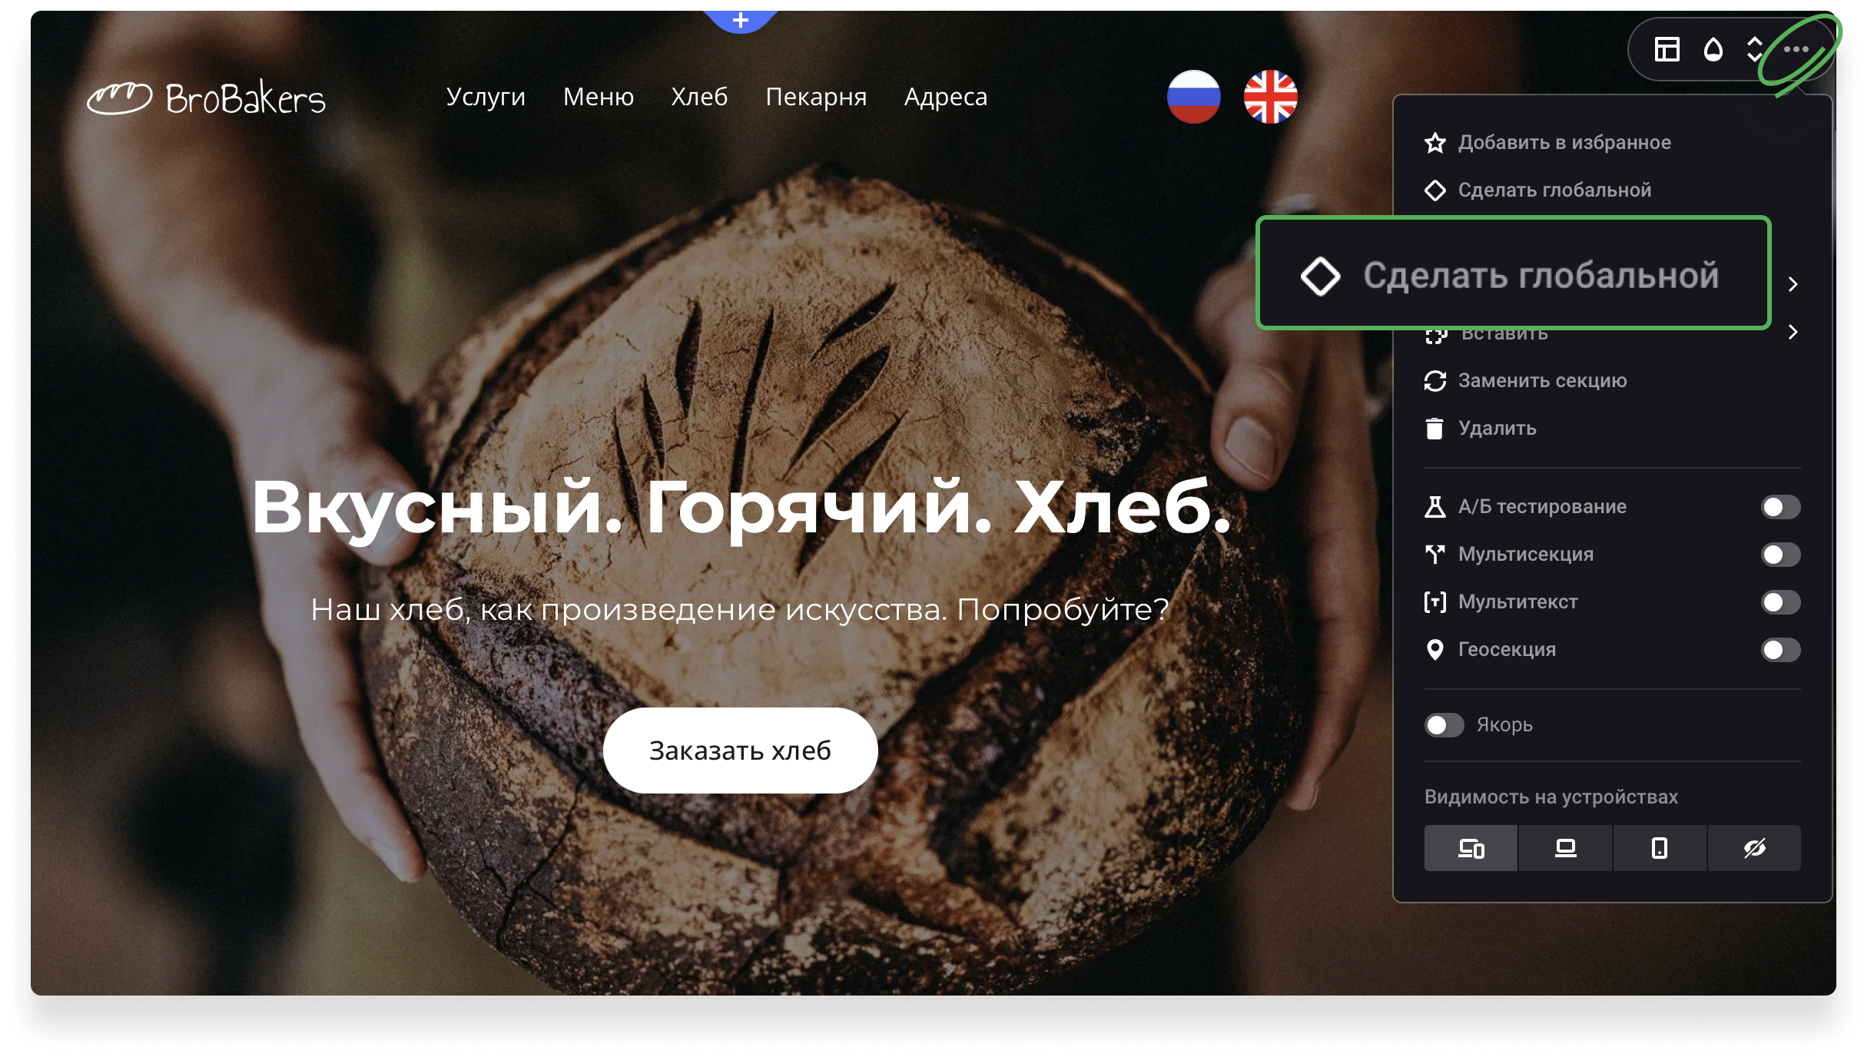Screen dimensions: 1874x1057
Task: Enable the 'А/Б тестирование' toggle
Action: [1780, 507]
